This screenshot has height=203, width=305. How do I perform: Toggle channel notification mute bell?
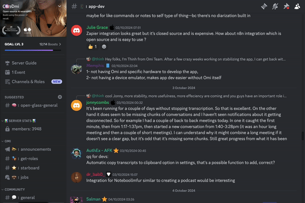[x=276, y=7]
